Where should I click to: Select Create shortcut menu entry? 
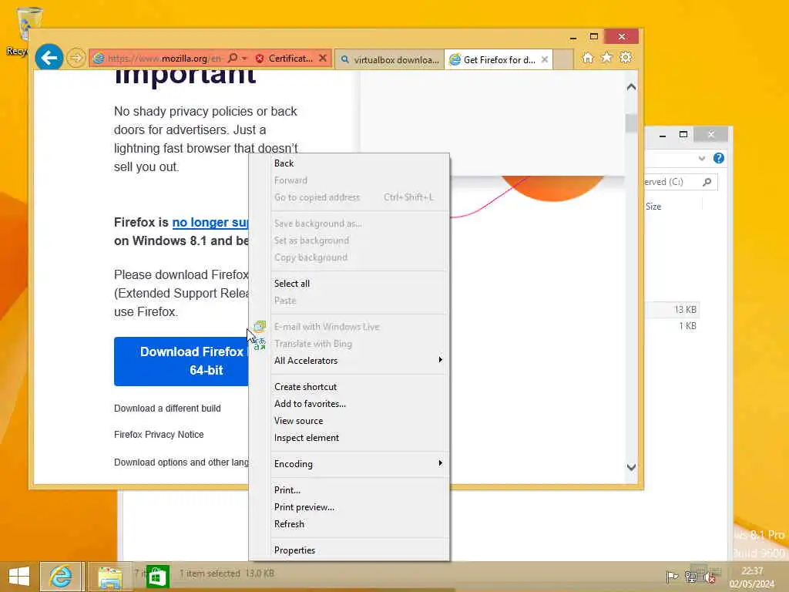coord(359,387)
